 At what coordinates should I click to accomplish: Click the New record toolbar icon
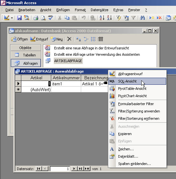tap(152, 18)
